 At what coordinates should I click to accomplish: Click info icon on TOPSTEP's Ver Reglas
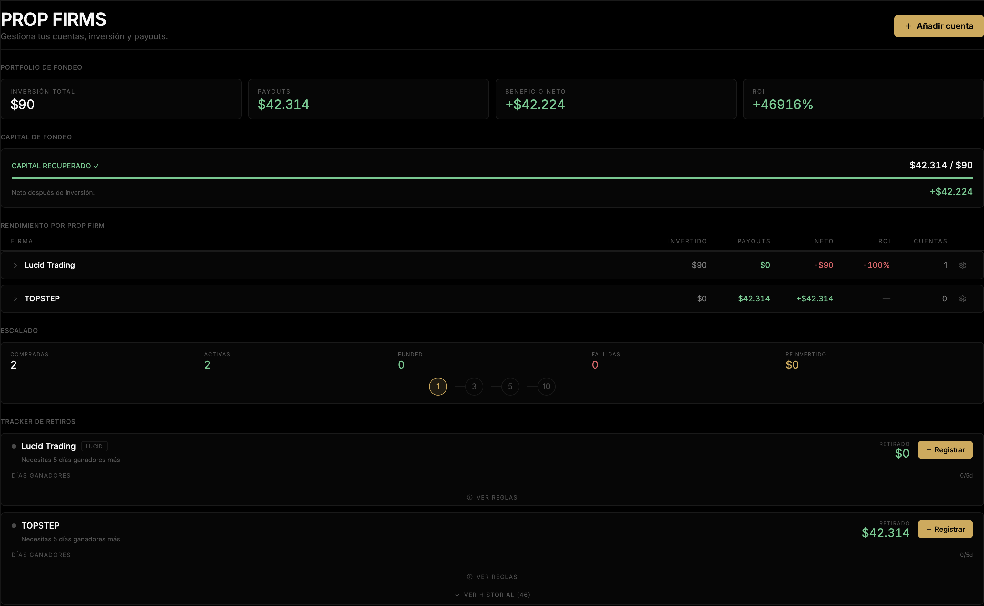pyautogui.click(x=469, y=577)
